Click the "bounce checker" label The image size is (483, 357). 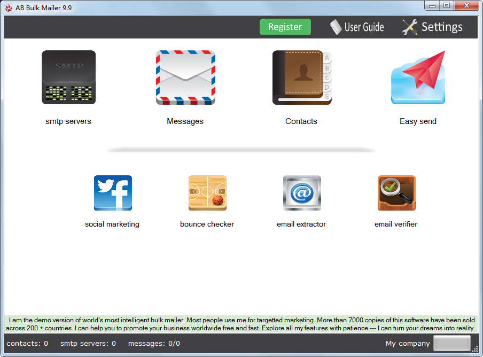pyautogui.click(x=207, y=224)
